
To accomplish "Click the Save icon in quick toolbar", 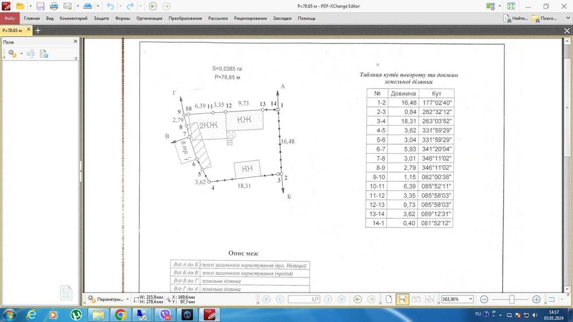I will pyautogui.click(x=41, y=6).
